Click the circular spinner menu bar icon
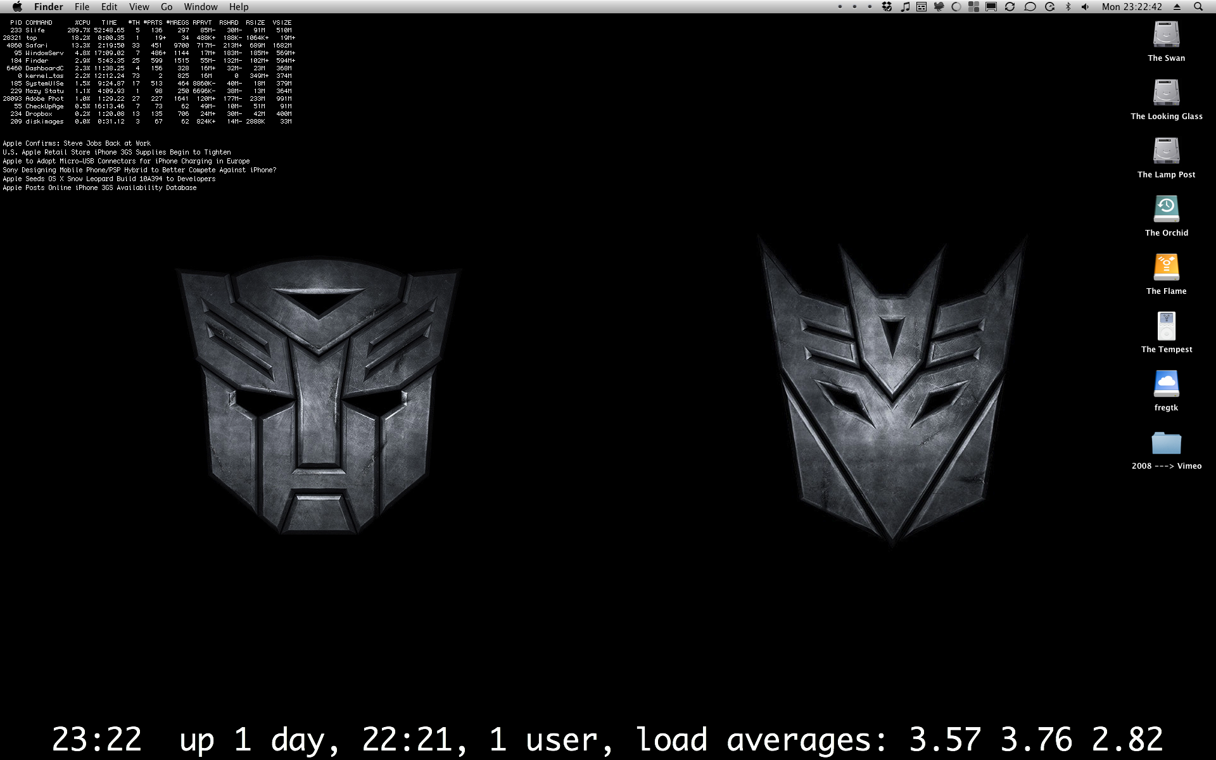 click(956, 7)
